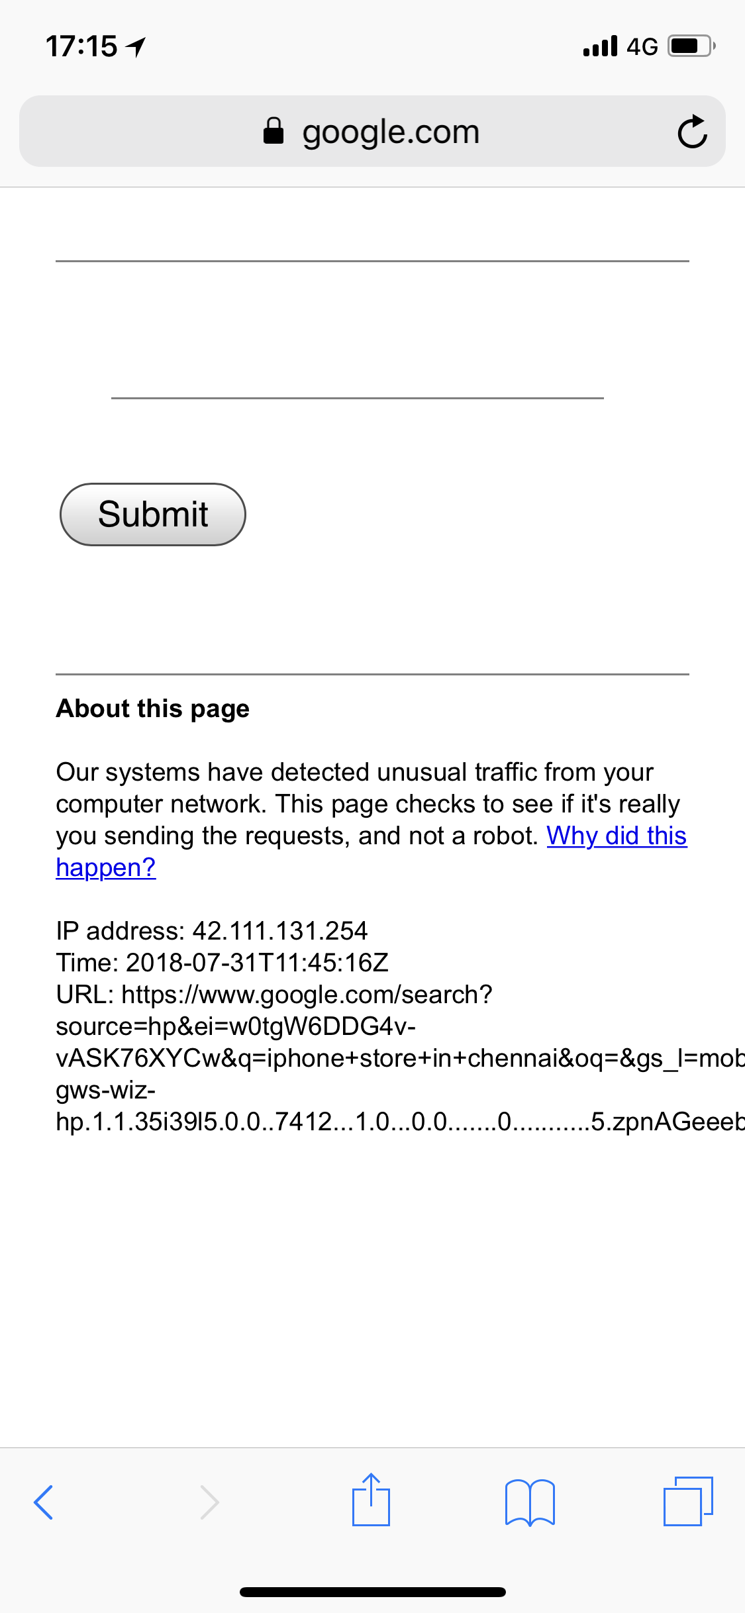Tap the battery status icon
Viewport: 745px width, 1613px height.
pos(691,46)
